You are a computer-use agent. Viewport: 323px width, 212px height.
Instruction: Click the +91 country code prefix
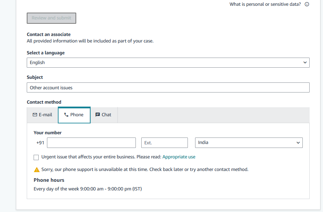(x=40, y=143)
